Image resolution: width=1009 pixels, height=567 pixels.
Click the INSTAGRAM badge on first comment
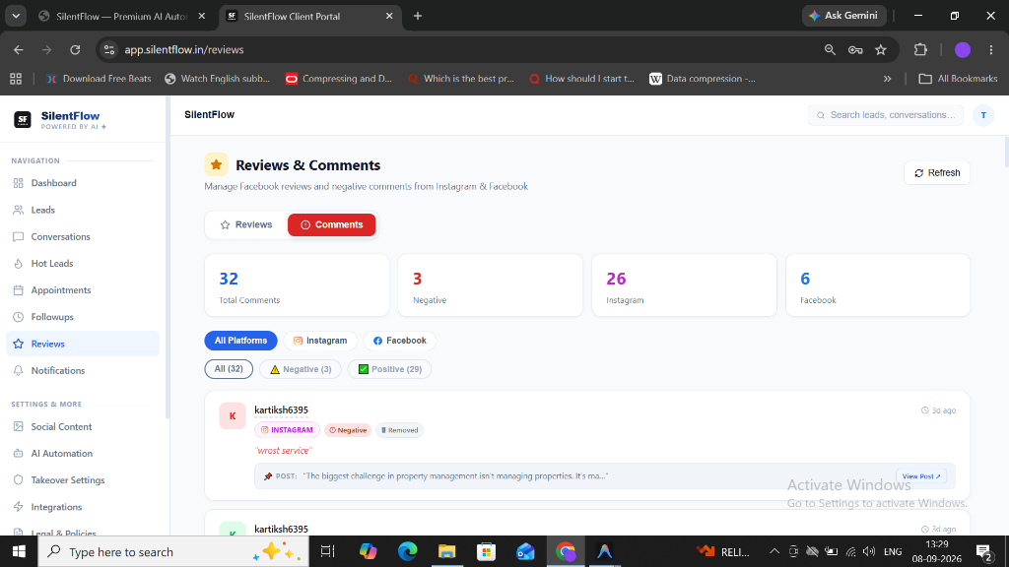pyautogui.click(x=287, y=430)
